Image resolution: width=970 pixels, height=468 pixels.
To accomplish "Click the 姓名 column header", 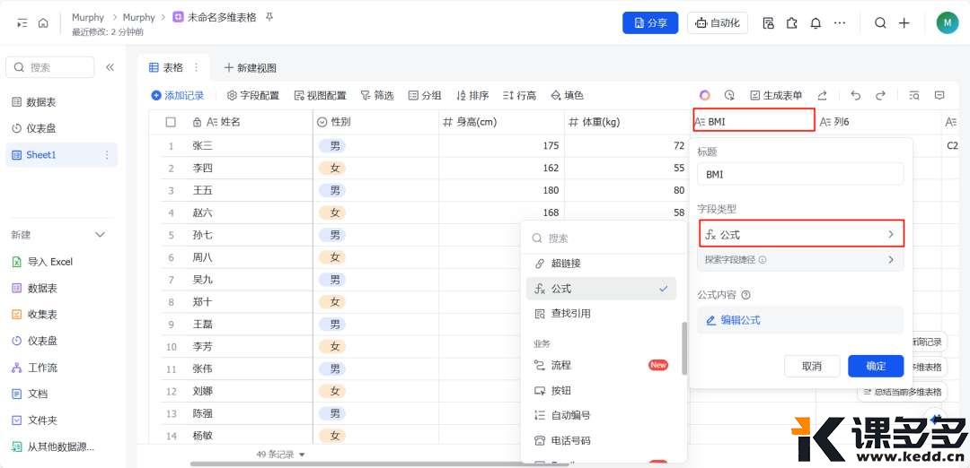I will (250, 122).
